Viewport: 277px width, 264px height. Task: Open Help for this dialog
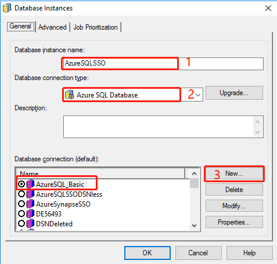pyautogui.click(x=250, y=253)
